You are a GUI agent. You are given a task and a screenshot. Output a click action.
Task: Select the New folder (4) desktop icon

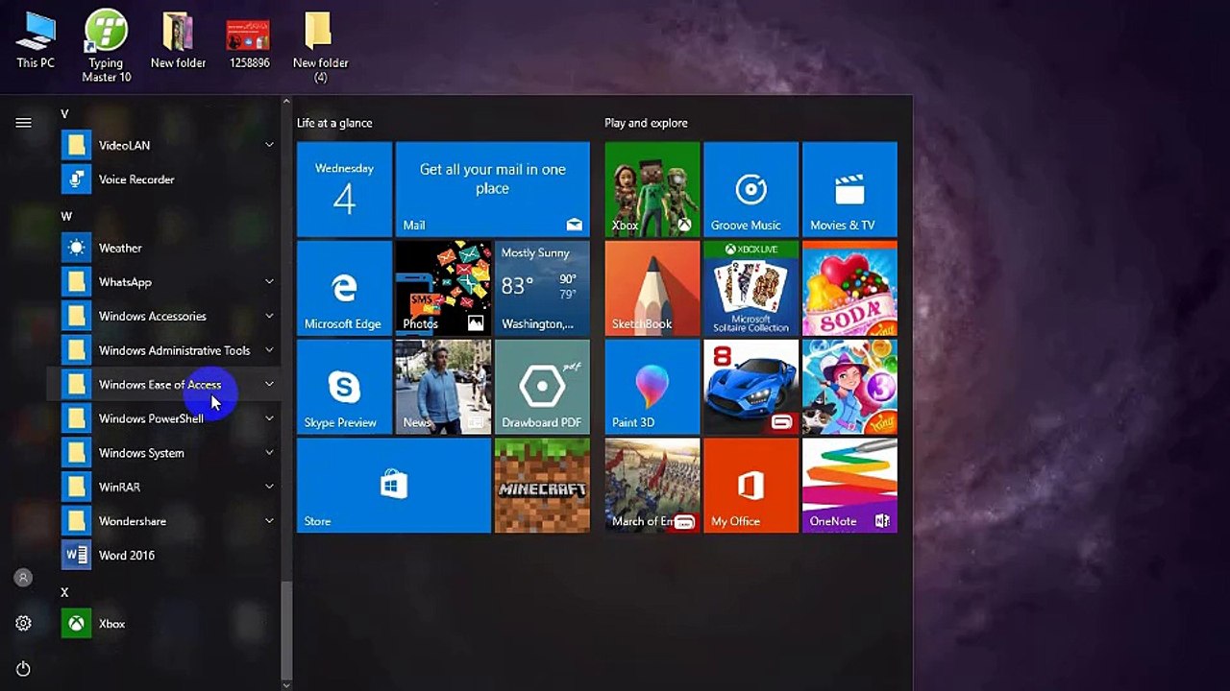[320, 45]
